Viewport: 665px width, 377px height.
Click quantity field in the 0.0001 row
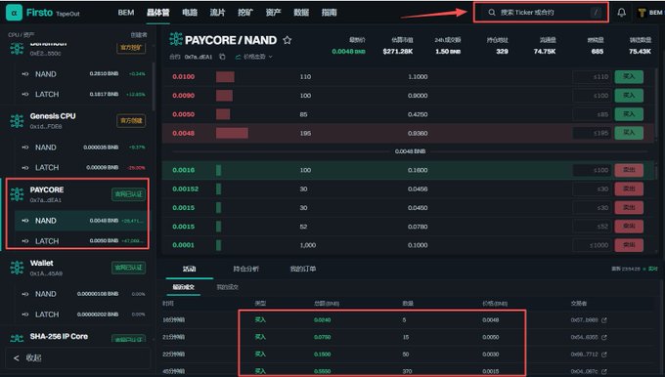click(x=592, y=245)
